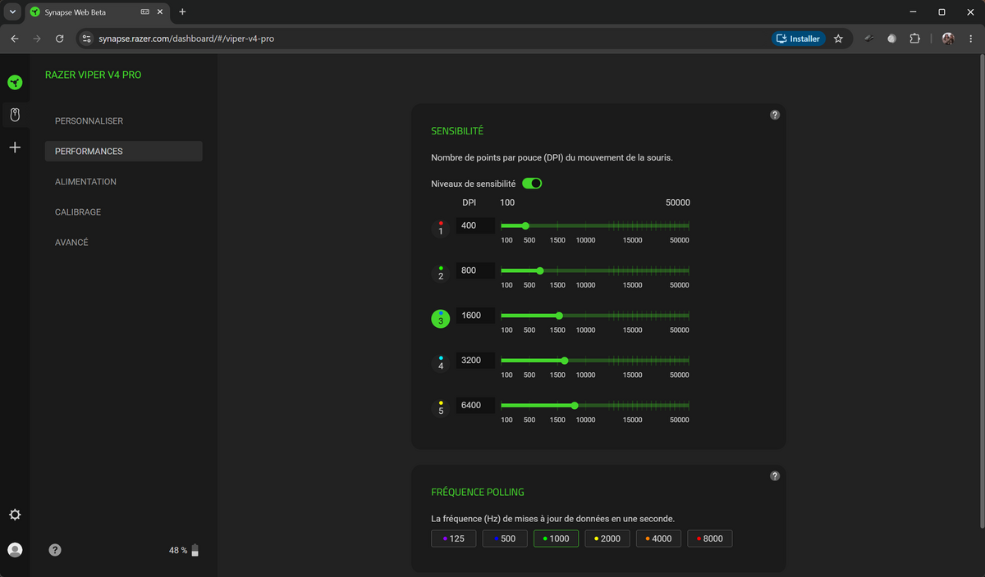Open help icon for Sensibilité panel

775,116
